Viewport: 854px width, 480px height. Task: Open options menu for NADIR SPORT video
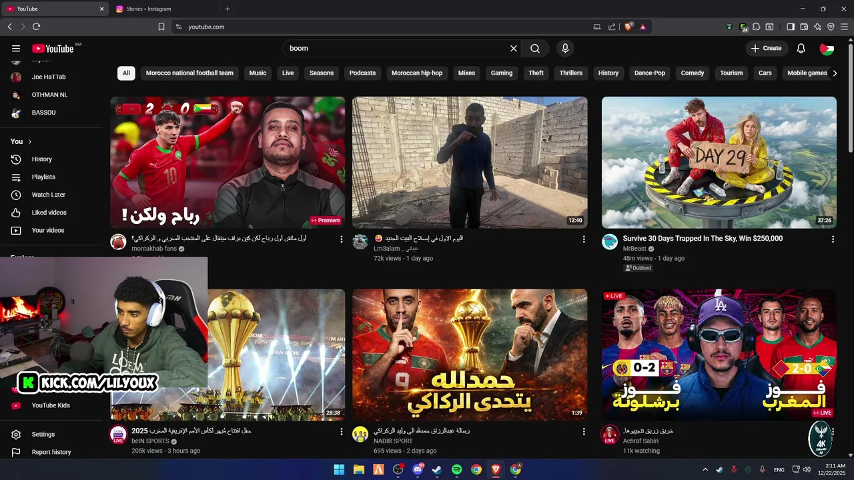(x=584, y=432)
